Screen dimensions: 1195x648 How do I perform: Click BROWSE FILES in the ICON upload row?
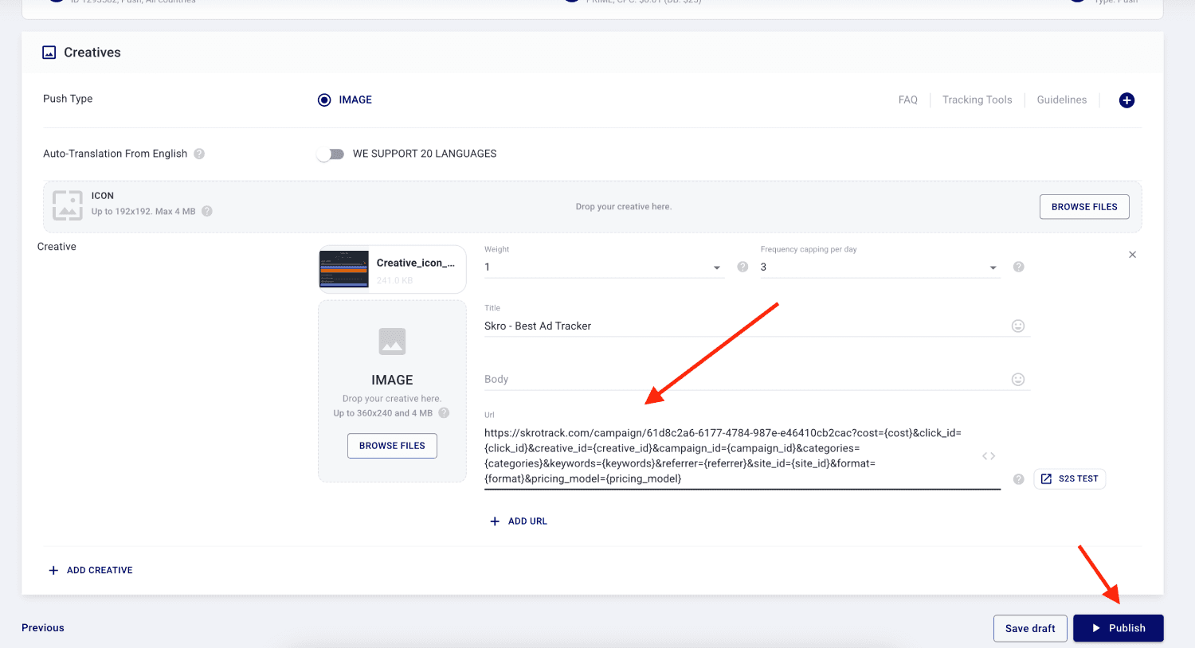pos(1084,207)
